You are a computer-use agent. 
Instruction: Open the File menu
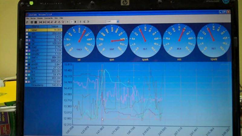tap(27, 18)
